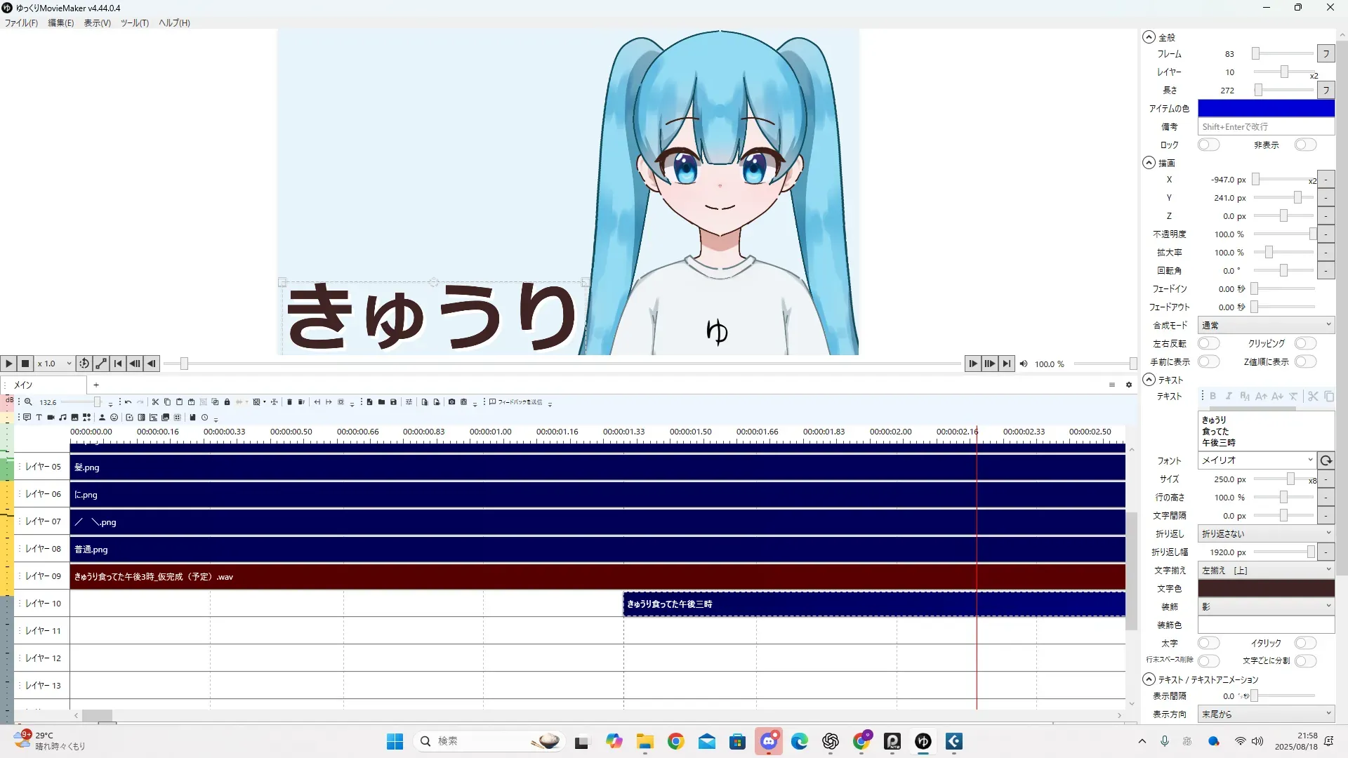Toggle the 左右反転 switch
Screen dimensions: 1348x758
1208,343
